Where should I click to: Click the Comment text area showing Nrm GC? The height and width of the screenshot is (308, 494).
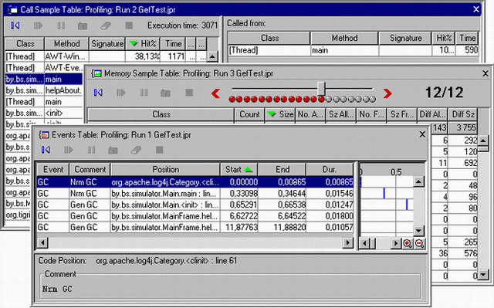coord(231,289)
